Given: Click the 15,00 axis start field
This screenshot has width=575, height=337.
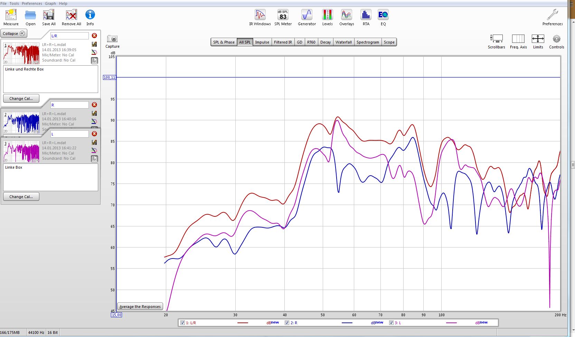Looking at the screenshot, I should pos(116,315).
